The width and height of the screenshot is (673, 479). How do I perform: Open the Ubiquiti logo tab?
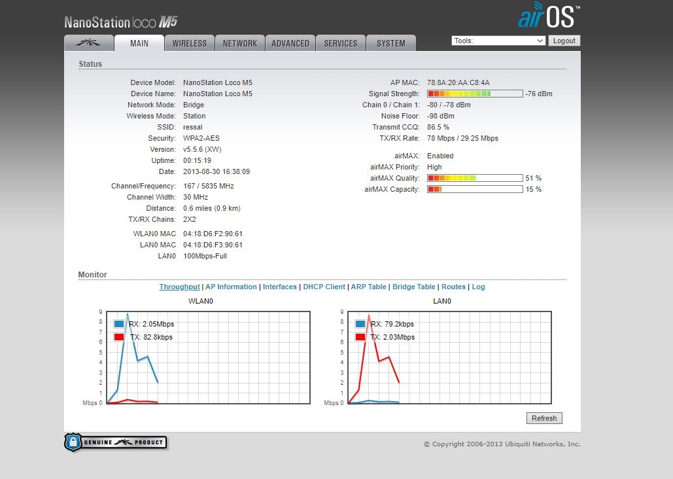89,43
